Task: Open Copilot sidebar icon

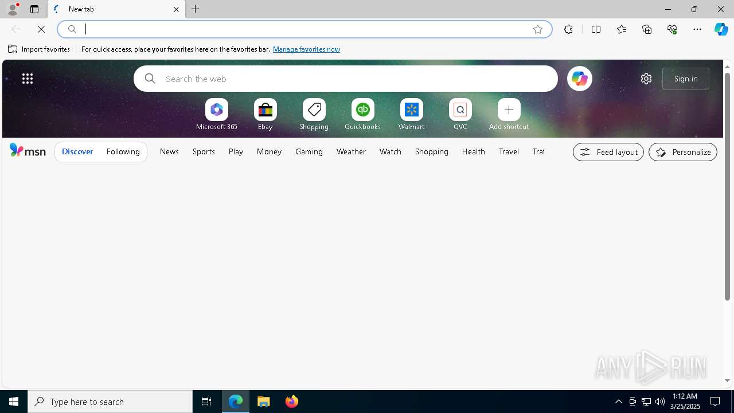Action: tap(721, 29)
